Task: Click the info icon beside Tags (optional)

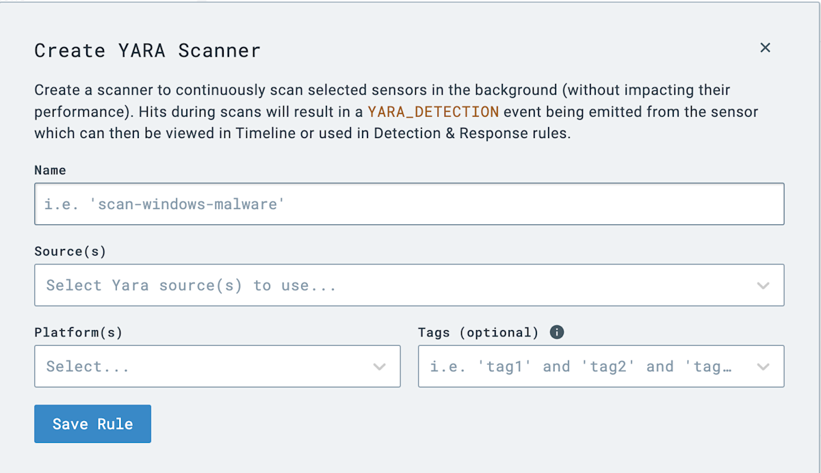Action: [x=557, y=332]
